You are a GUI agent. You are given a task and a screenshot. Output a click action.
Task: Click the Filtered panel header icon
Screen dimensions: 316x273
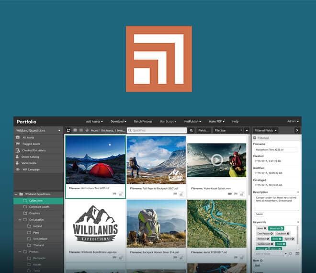(x=255, y=138)
